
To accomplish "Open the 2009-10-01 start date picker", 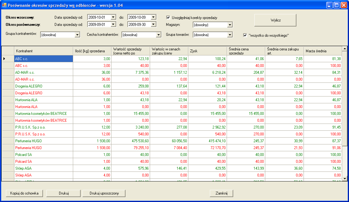I will [113, 17].
